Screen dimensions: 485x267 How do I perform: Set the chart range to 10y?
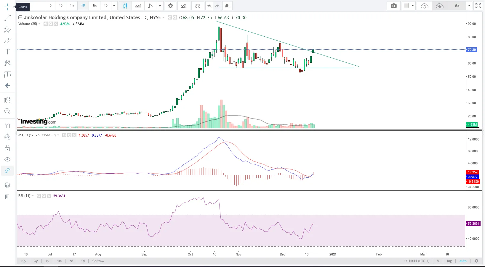click(23, 261)
